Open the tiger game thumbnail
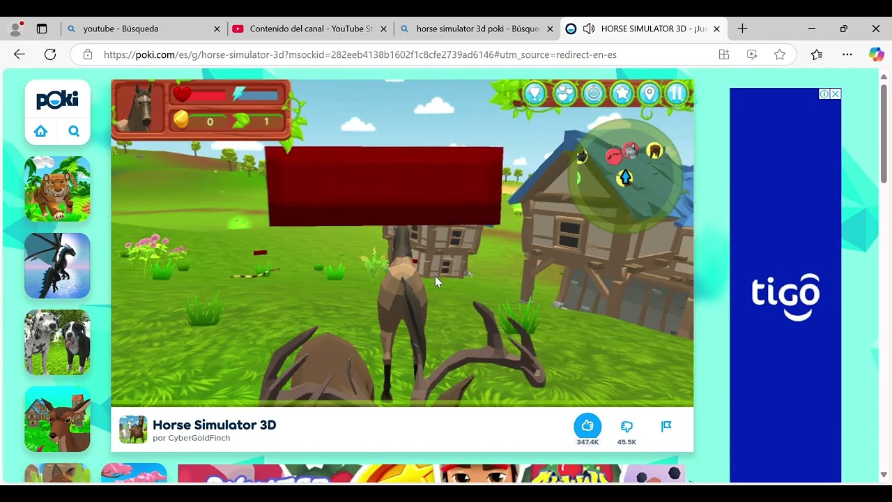This screenshot has width=892, height=502. (x=57, y=189)
